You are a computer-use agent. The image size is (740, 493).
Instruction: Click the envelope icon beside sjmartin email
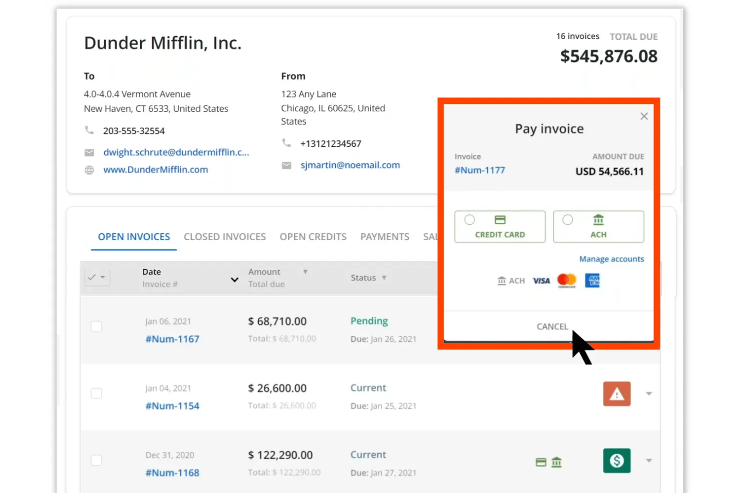pos(286,165)
